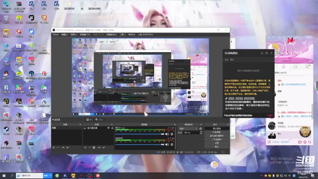Open File menu in OBS
318x179 pixels.
pyautogui.click(x=55, y=35)
